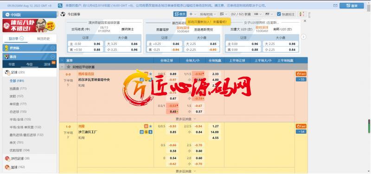Pick 0.96 handicap odds for 古玛老虎
371x174 pixels.
(97, 43)
